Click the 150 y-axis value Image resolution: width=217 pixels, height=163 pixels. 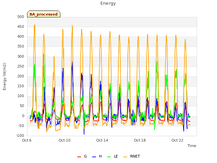[21, 86]
